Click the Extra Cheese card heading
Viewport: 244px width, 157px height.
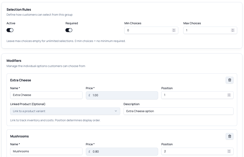point(21,80)
